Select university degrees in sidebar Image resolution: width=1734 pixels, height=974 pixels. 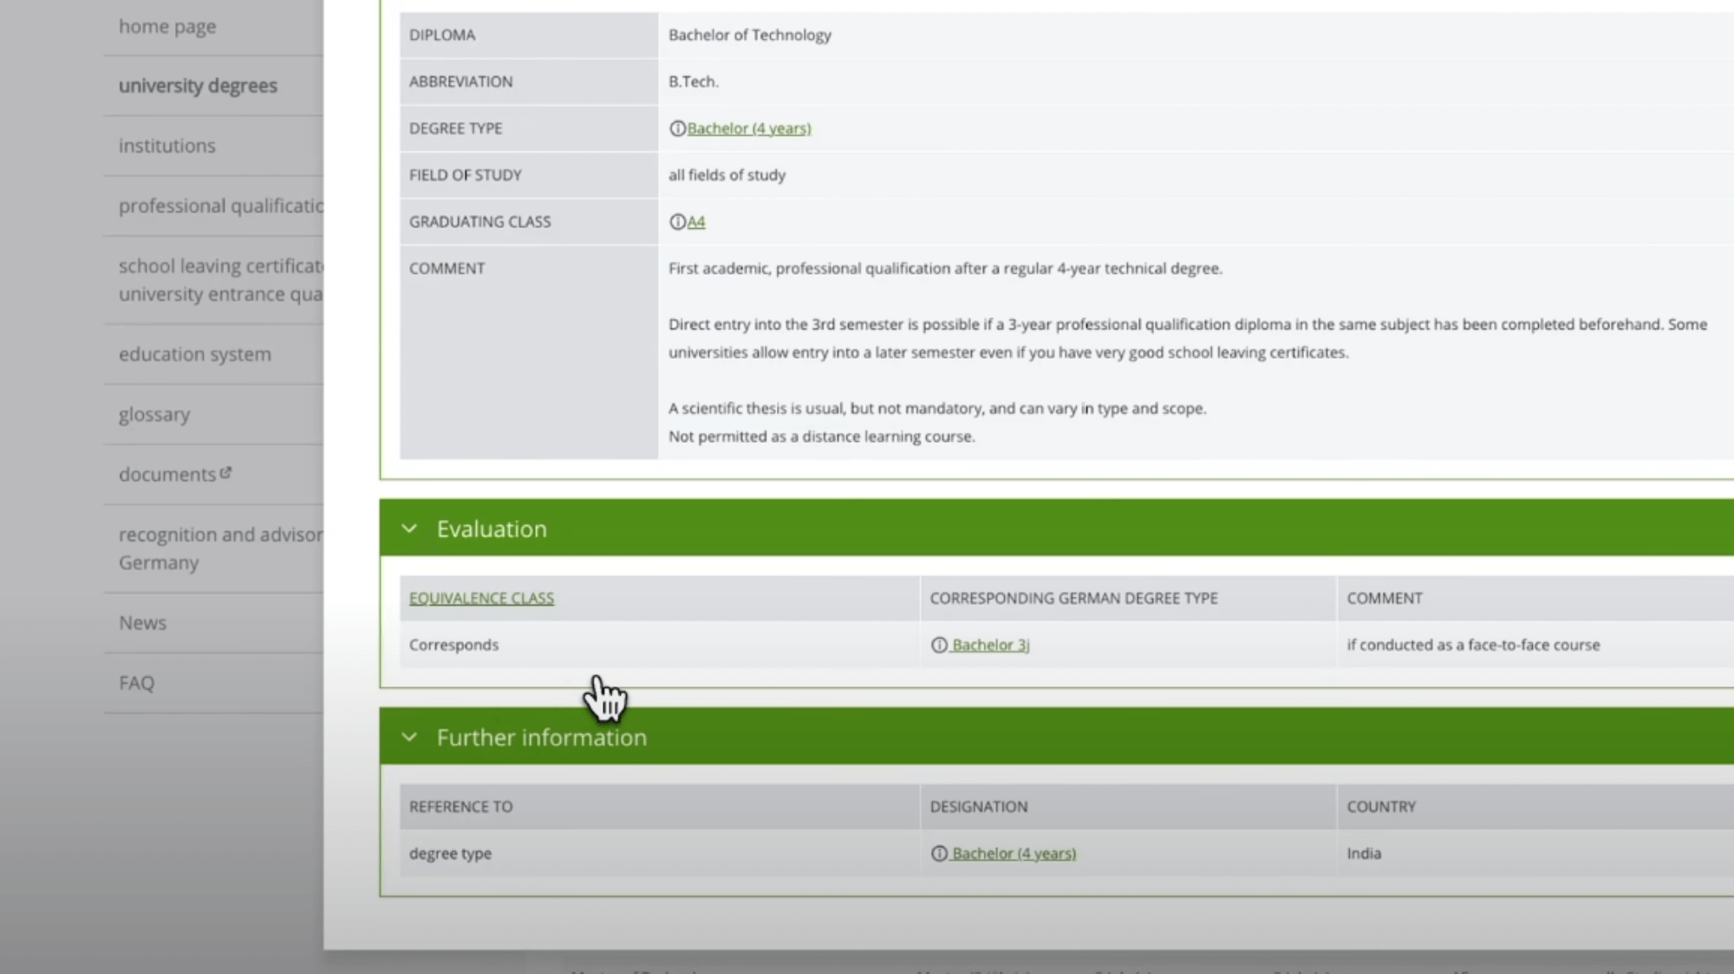pyautogui.click(x=198, y=86)
